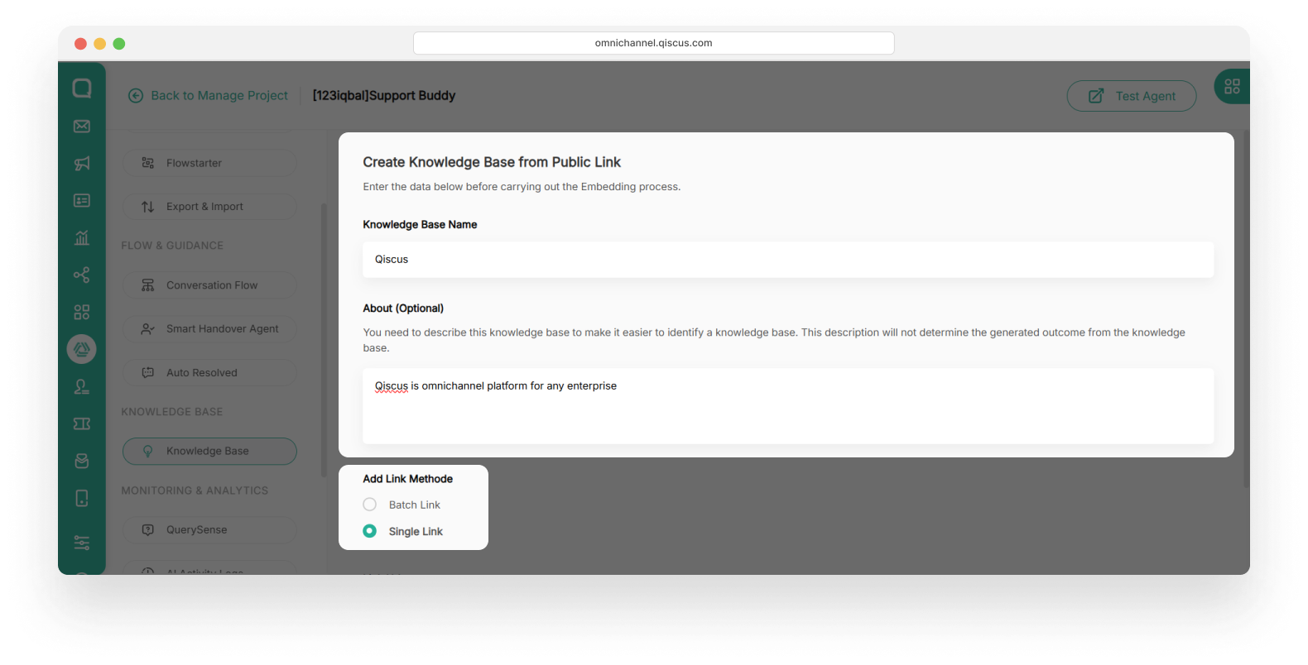Click the "Add Link Methode" label
Image resolution: width=1308 pixels, height=665 pixels.
[408, 479]
